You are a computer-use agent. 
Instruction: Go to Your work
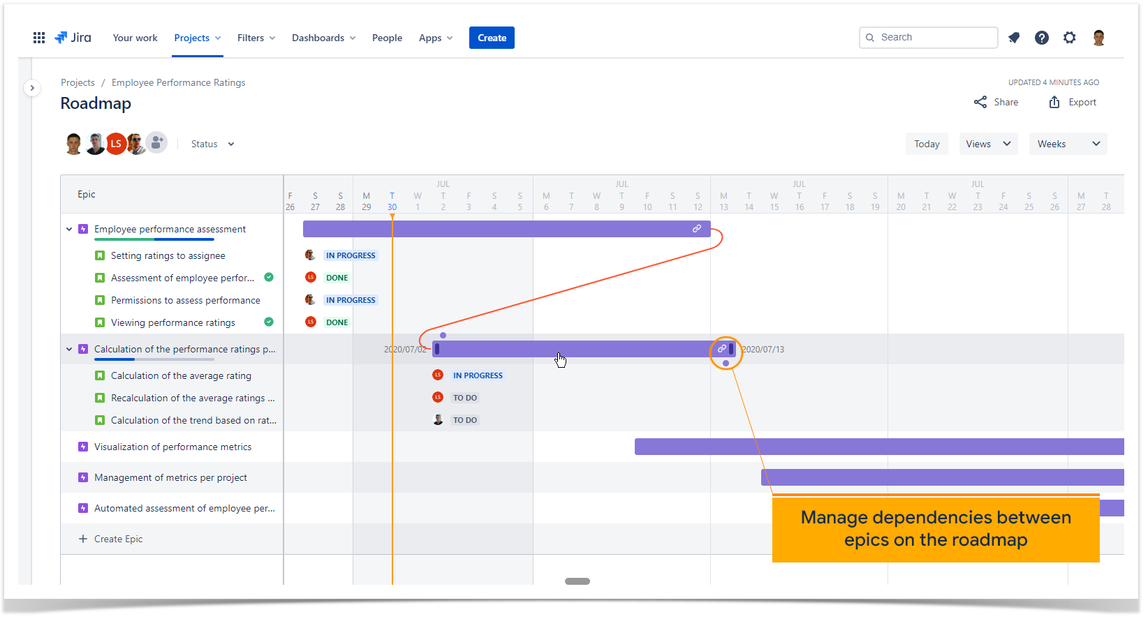point(135,38)
